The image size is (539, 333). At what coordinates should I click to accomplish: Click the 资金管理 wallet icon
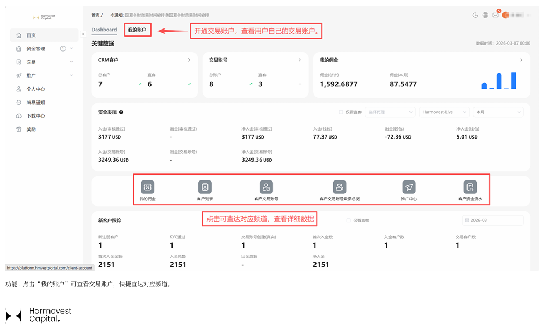click(x=19, y=49)
